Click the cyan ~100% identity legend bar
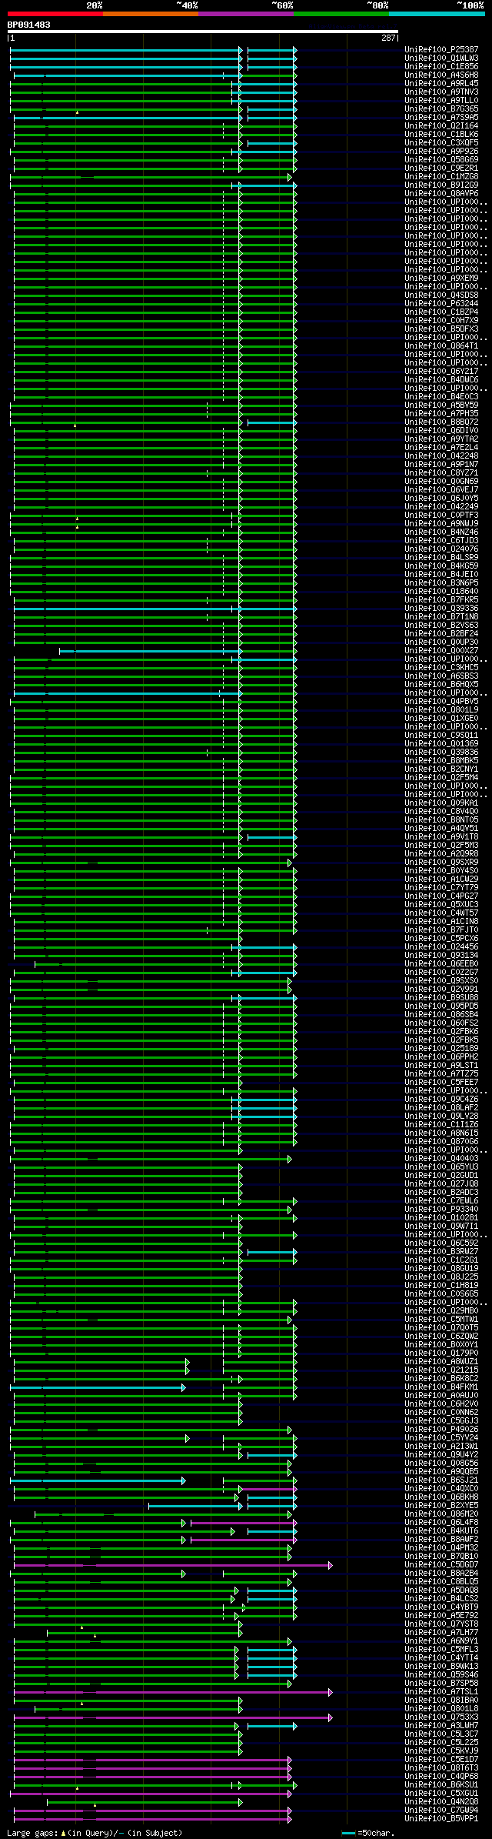The width and height of the screenshot is (492, 1839). [437, 14]
